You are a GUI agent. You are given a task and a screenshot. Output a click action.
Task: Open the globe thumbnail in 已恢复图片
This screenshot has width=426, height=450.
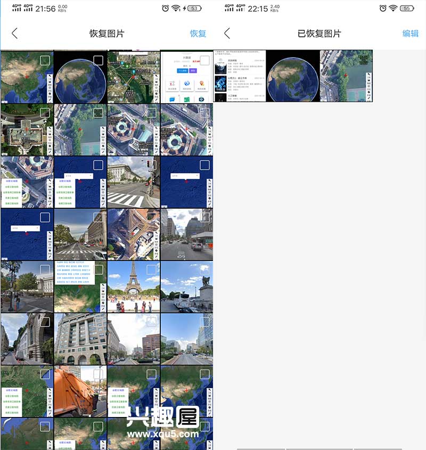pyautogui.click(x=293, y=76)
